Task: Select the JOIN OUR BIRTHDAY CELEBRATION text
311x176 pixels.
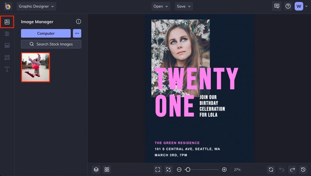Action: pyautogui.click(x=212, y=106)
